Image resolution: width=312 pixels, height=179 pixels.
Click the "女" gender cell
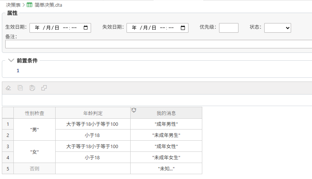pos(34,152)
